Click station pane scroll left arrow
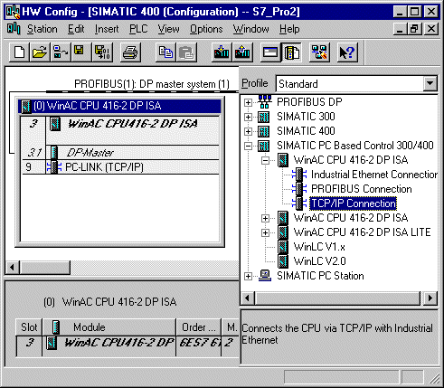The height and width of the screenshot is (388, 444). click(13, 267)
